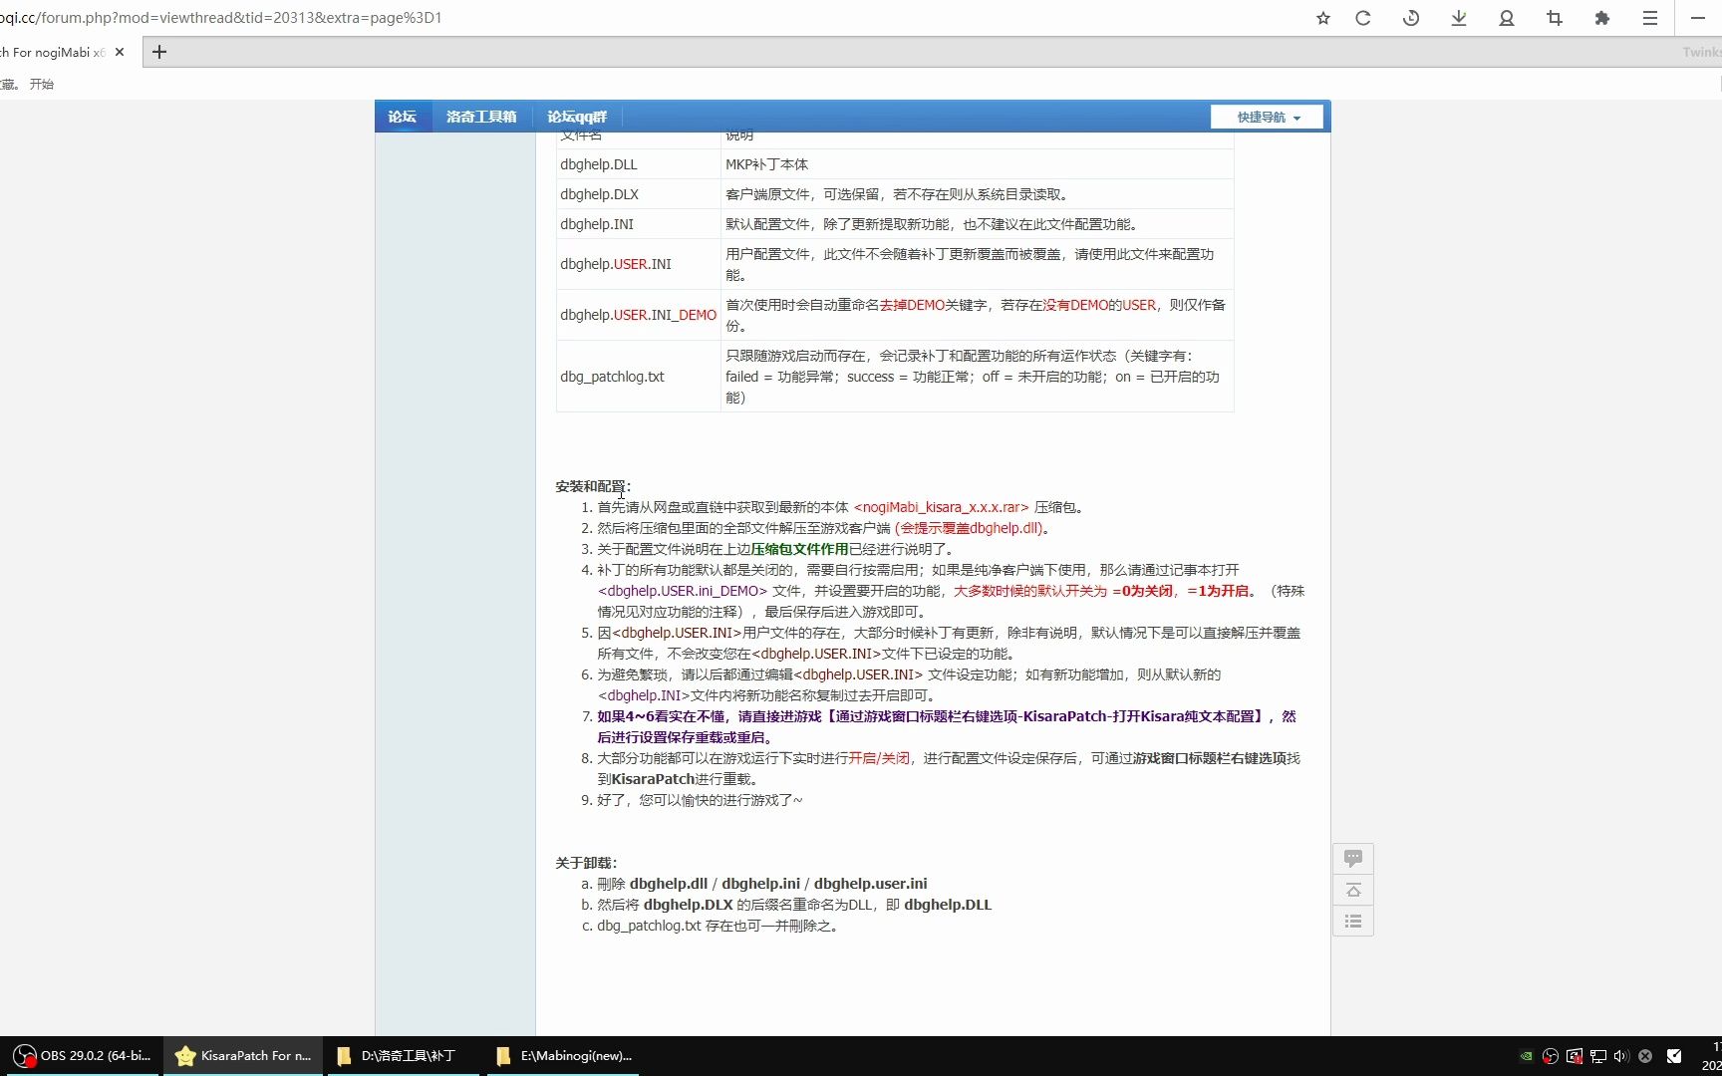This screenshot has width=1722, height=1076.
Task: Select the dbghelp.INI table cell
Action: [639, 224]
